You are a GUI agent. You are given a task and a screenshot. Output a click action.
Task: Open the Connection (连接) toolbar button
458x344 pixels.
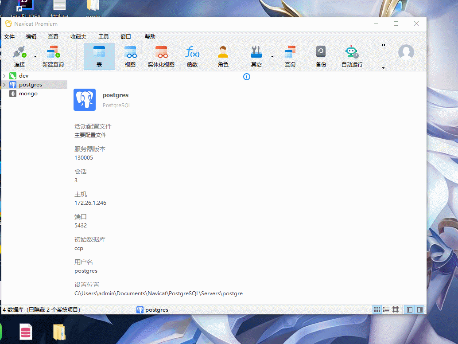click(x=19, y=56)
